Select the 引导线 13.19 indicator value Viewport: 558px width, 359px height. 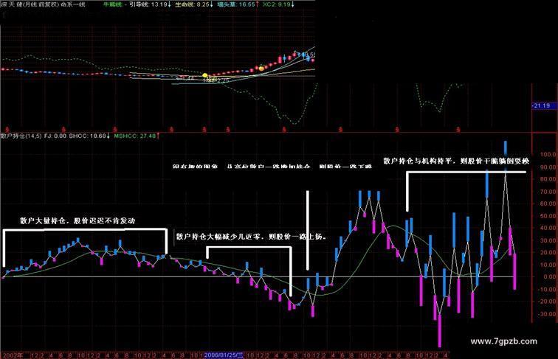coord(150,4)
